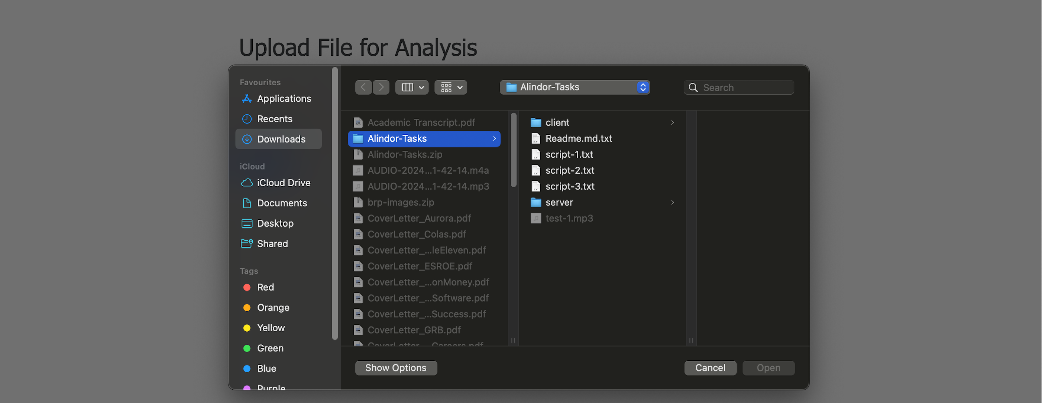Click the Cancel button
The width and height of the screenshot is (1042, 403).
pos(710,368)
